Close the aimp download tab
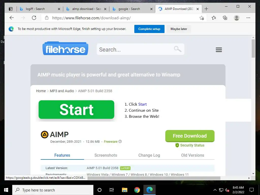Image resolution: width=260 pixels, height=195 pixels. click(105, 9)
